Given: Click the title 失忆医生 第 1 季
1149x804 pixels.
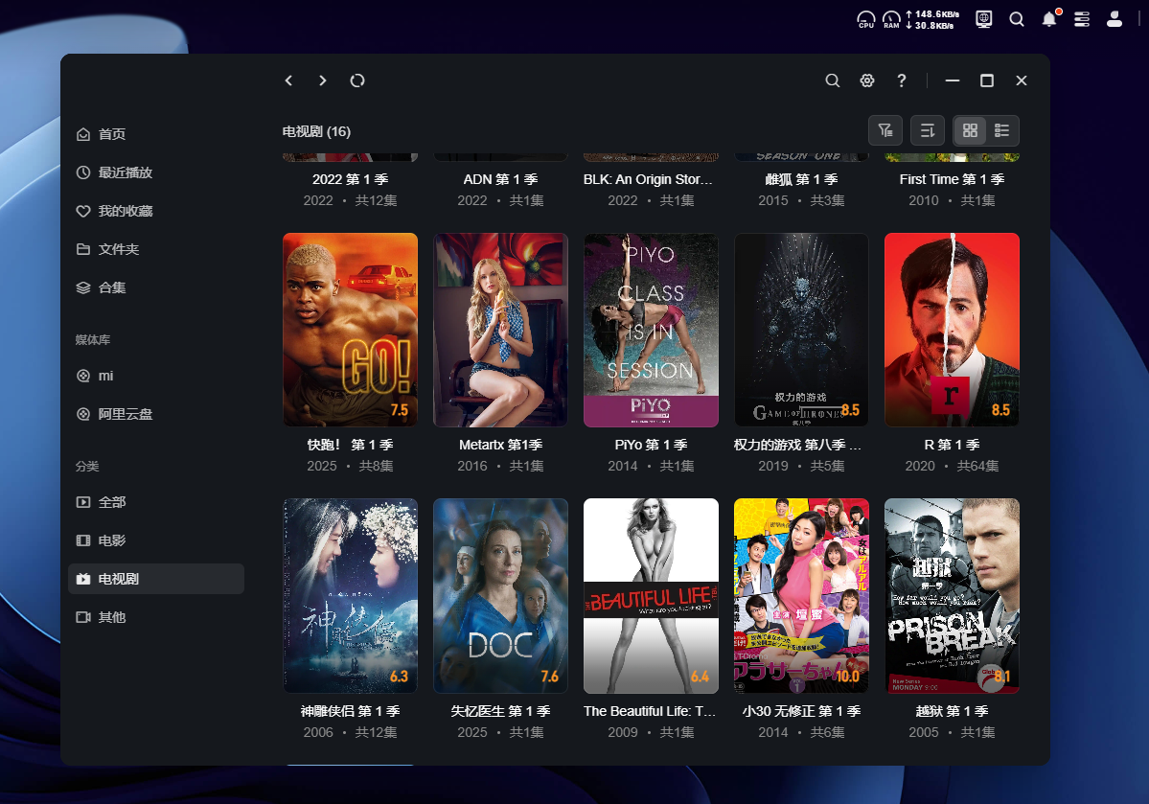Looking at the screenshot, I should 500,711.
